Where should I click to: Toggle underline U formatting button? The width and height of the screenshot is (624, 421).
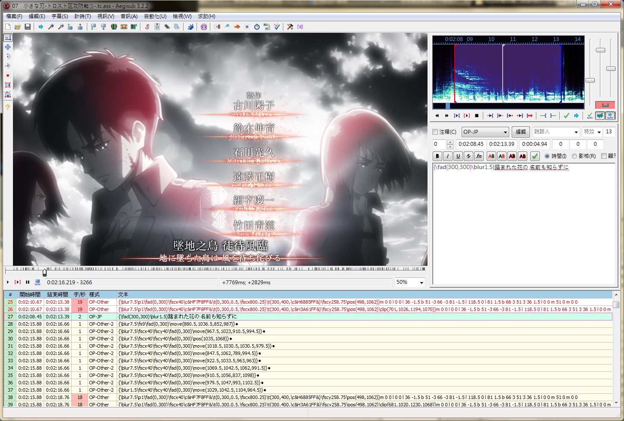pyautogui.click(x=458, y=156)
